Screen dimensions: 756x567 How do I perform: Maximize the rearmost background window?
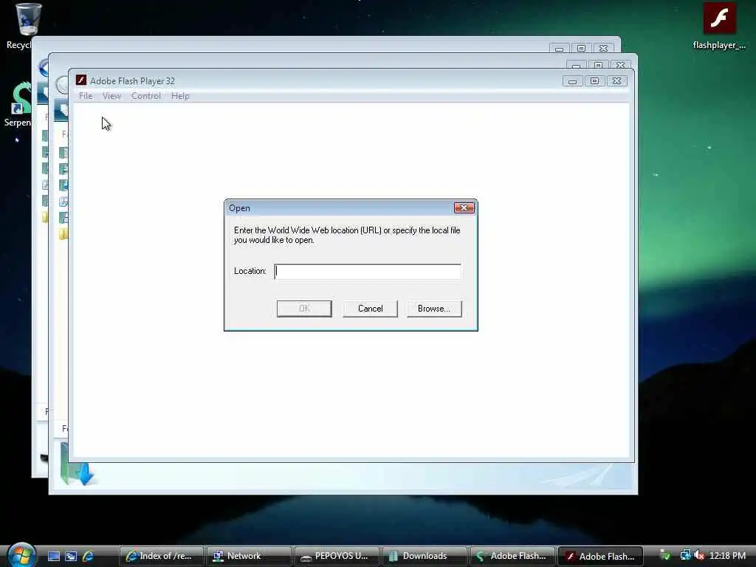tap(581, 48)
